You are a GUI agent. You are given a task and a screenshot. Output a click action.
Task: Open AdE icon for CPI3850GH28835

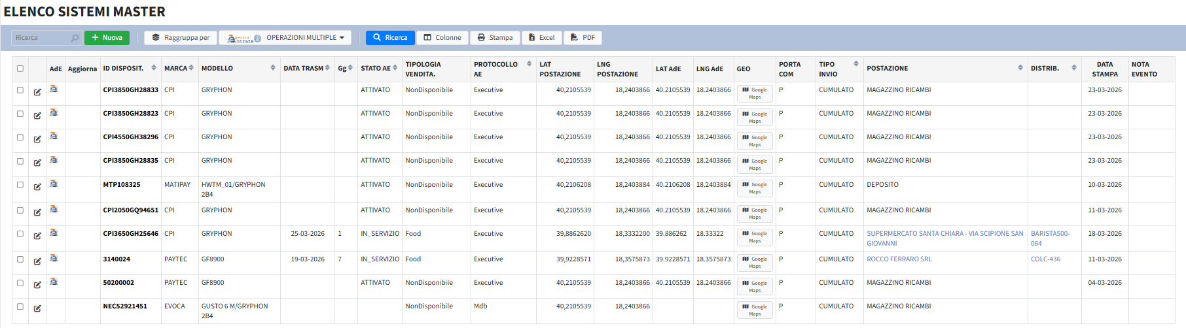pyautogui.click(x=54, y=159)
